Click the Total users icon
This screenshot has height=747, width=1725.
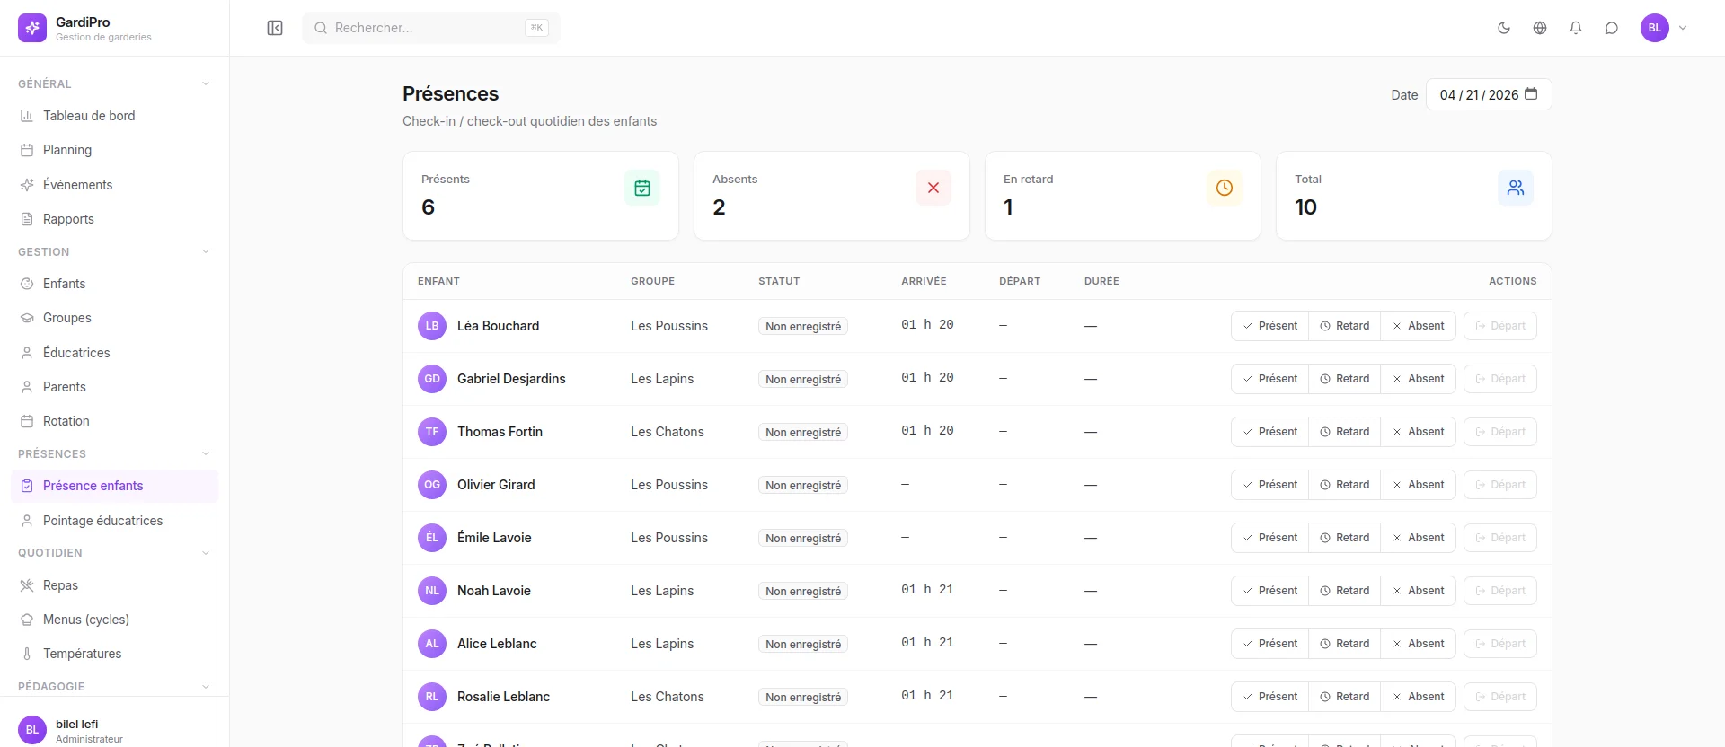point(1516,188)
